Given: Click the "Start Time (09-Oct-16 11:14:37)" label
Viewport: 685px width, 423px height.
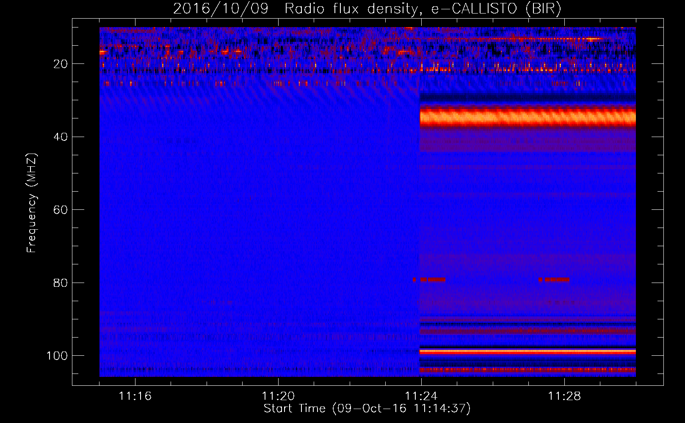Looking at the screenshot, I should tap(367, 409).
